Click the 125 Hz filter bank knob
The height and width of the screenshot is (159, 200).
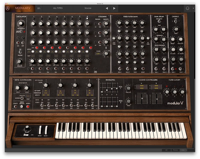(x=119, y=23)
